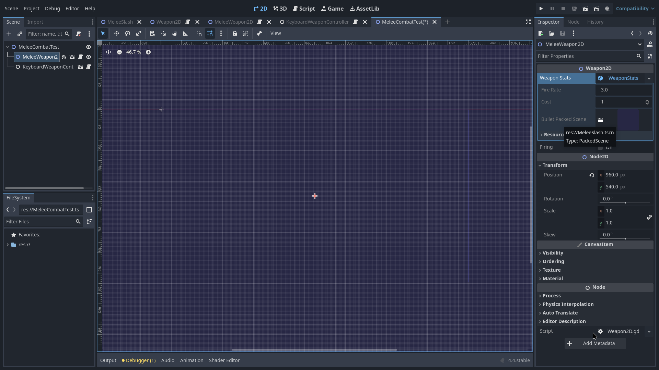Toggle visibility of MeleeCombatTest node
The width and height of the screenshot is (659, 370).
[x=89, y=47]
